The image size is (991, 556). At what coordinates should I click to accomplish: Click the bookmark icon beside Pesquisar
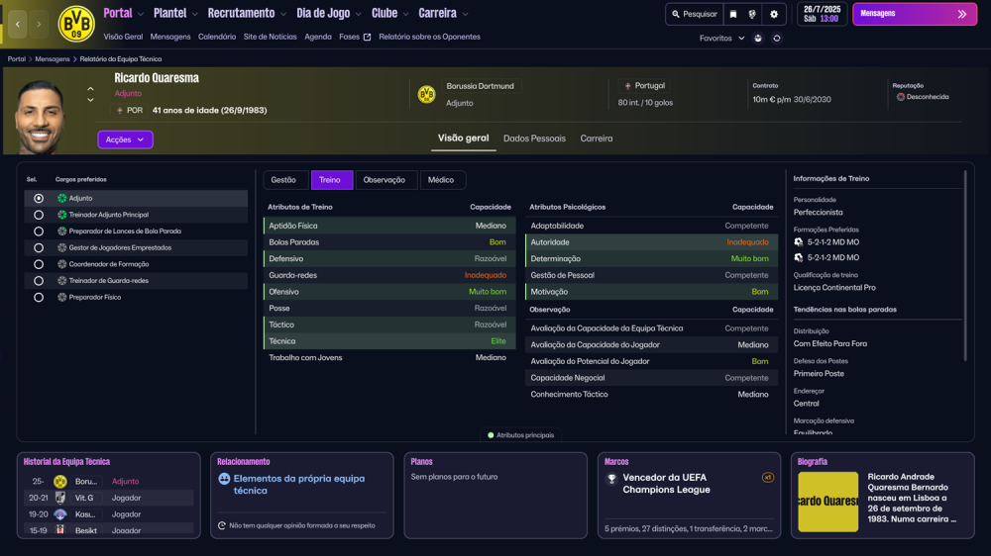pyautogui.click(x=733, y=14)
